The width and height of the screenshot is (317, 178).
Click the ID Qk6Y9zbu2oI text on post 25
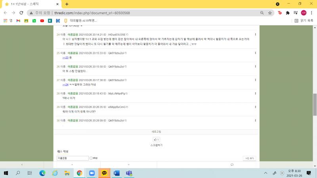(x=116, y=53)
